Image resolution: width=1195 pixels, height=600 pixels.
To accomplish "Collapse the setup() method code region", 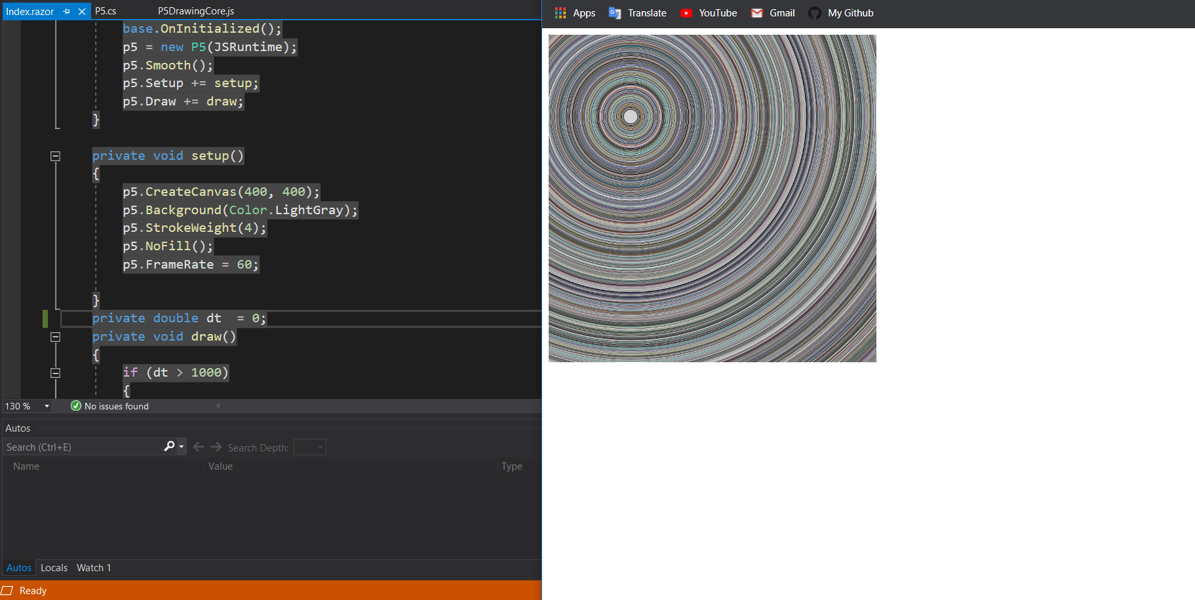I will 55,156.
